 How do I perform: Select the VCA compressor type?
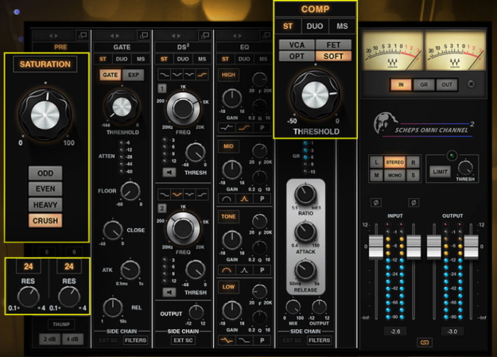point(297,45)
